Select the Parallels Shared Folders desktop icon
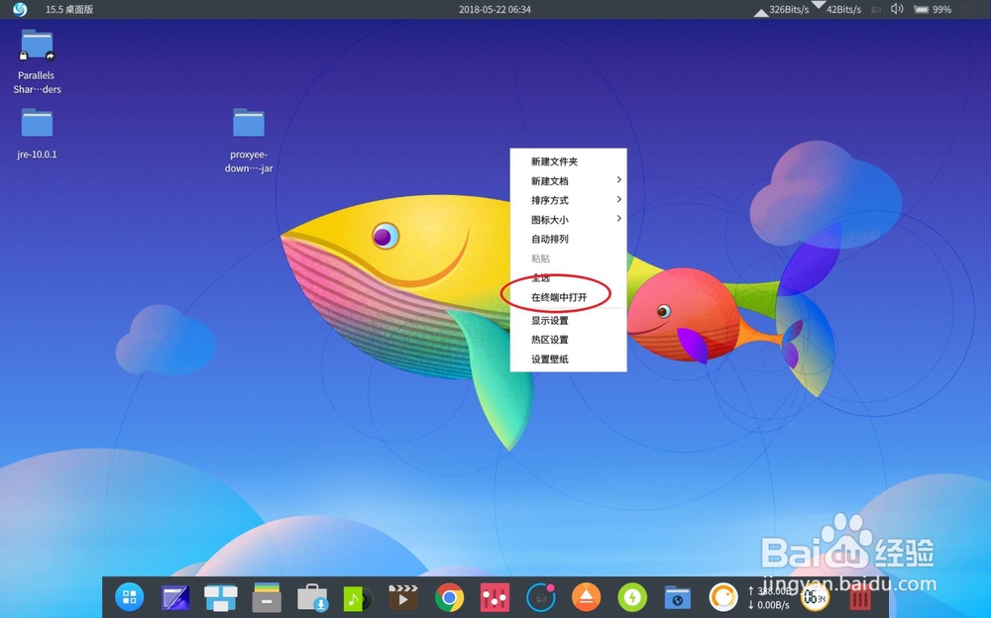Screen dimensions: 991x618 click(37, 62)
